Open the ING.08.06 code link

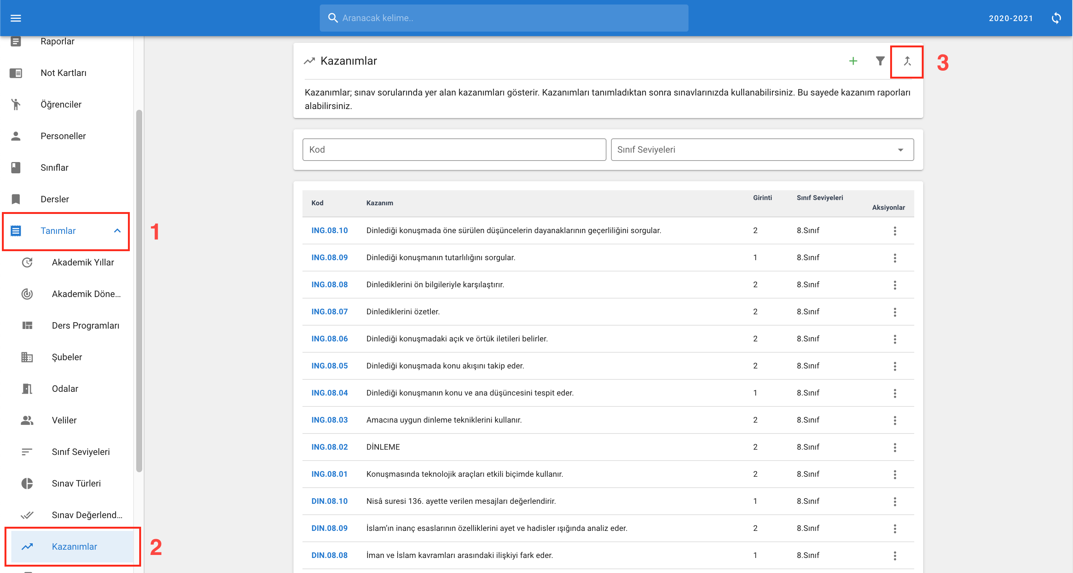[329, 339]
